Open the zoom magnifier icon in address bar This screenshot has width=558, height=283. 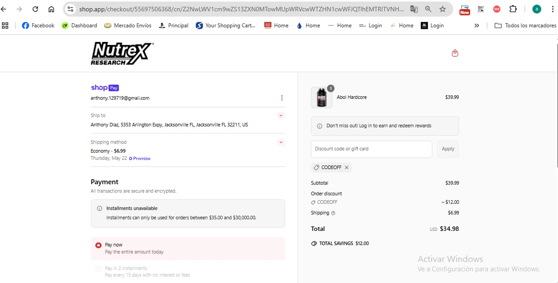428,9
